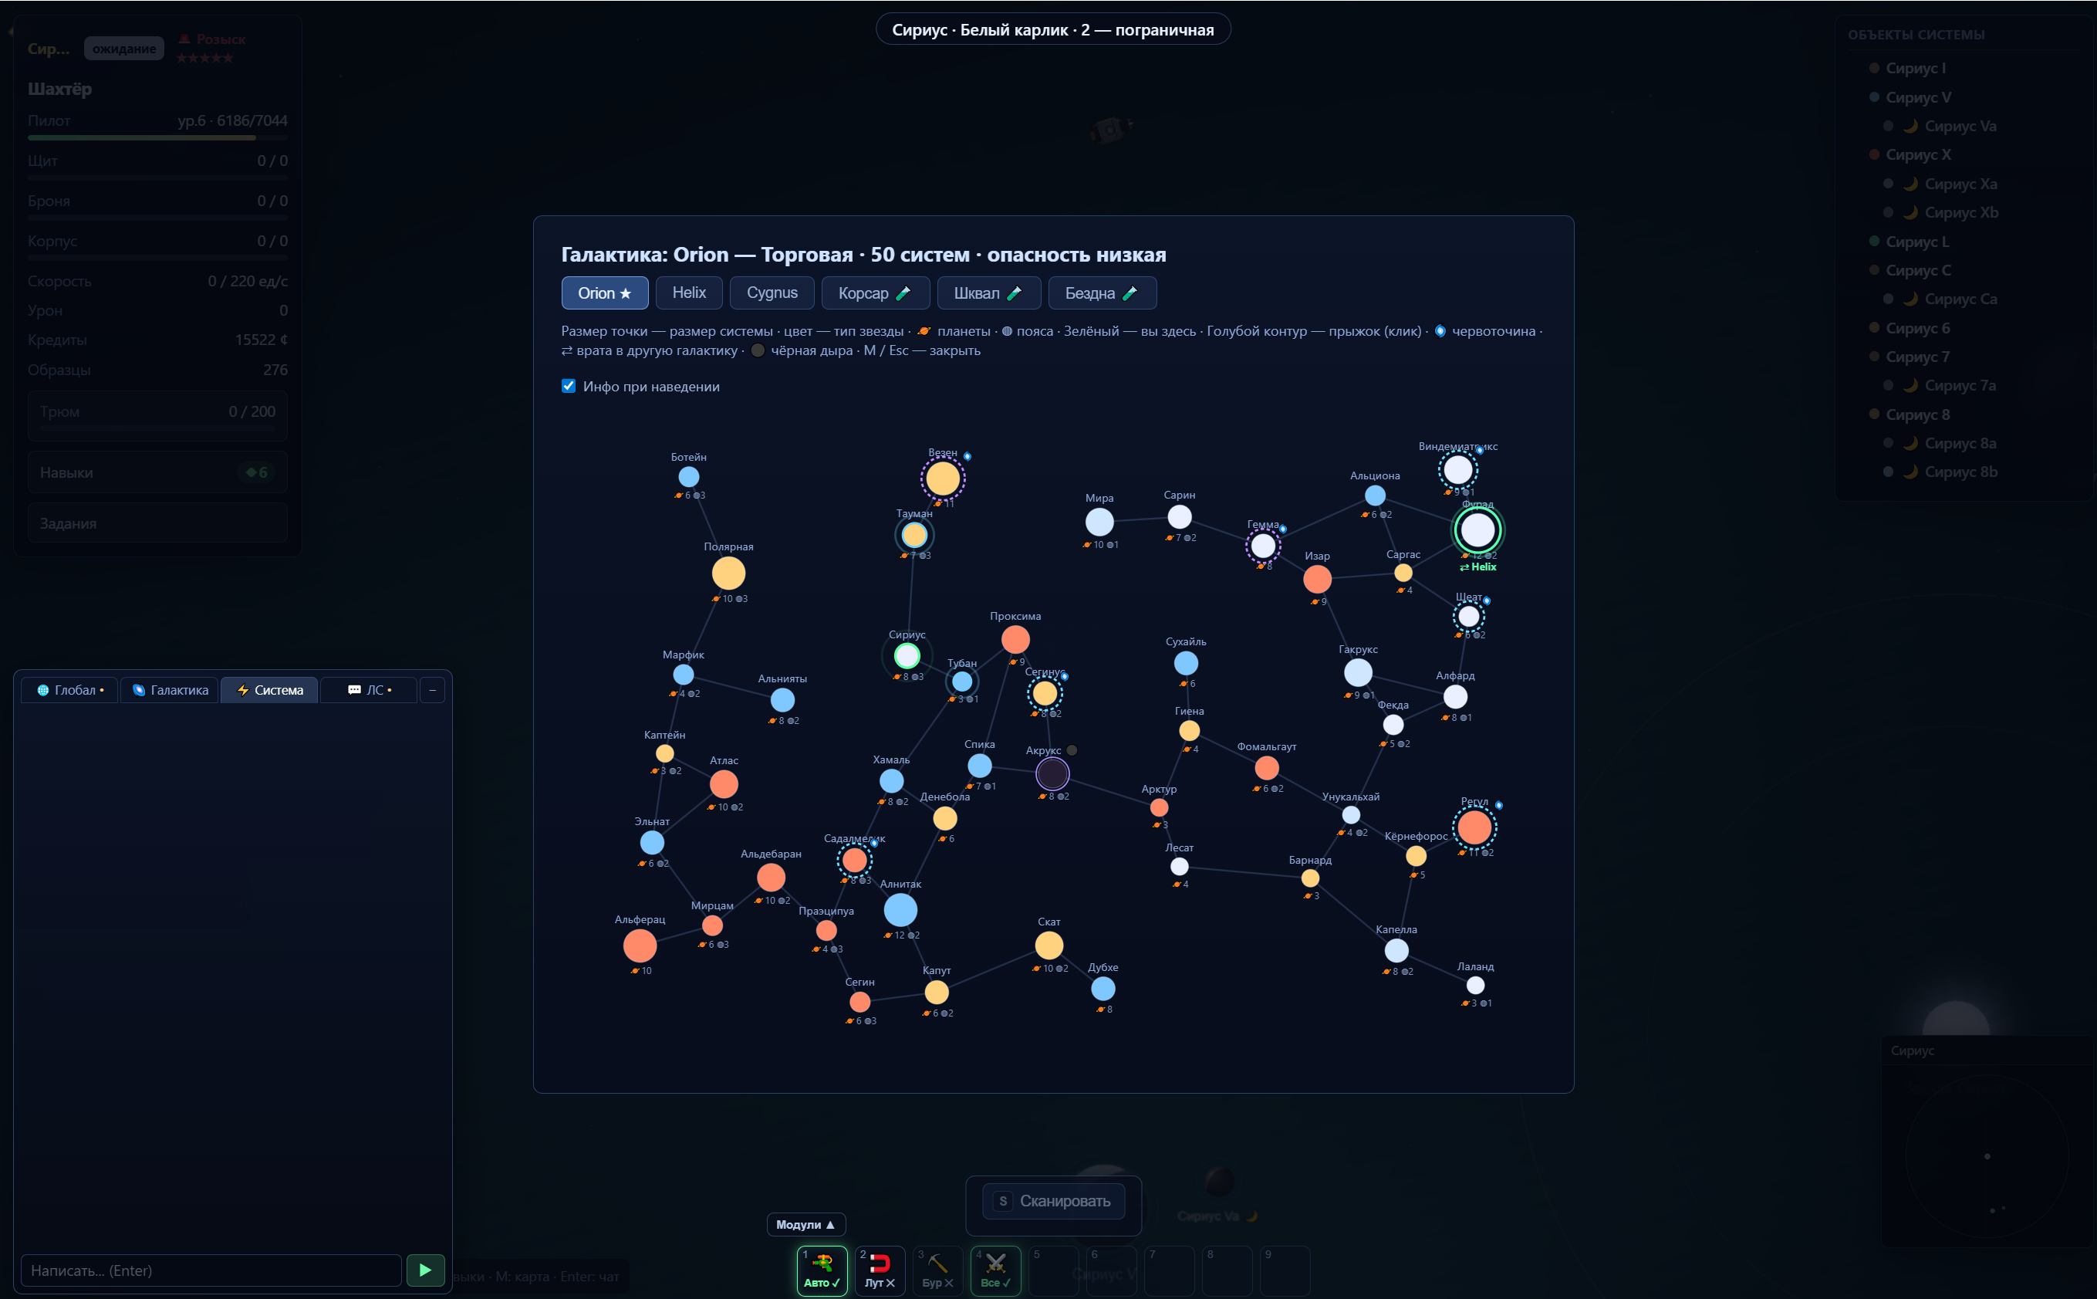Click the Регул wormhole star

pyautogui.click(x=1474, y=827)
